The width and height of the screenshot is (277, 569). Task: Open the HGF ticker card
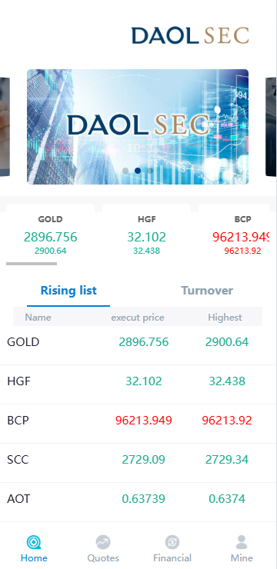pyautogui.click(x=146, y=234)
